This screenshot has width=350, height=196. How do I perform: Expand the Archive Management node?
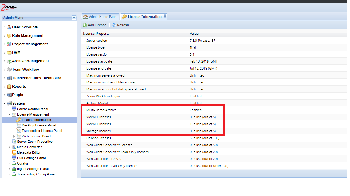(x=4, y=61)
